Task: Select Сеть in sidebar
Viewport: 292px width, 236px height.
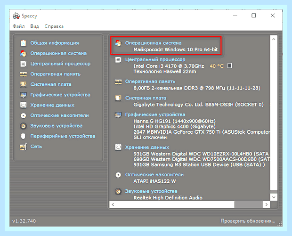Action: (x=36, y=146)
